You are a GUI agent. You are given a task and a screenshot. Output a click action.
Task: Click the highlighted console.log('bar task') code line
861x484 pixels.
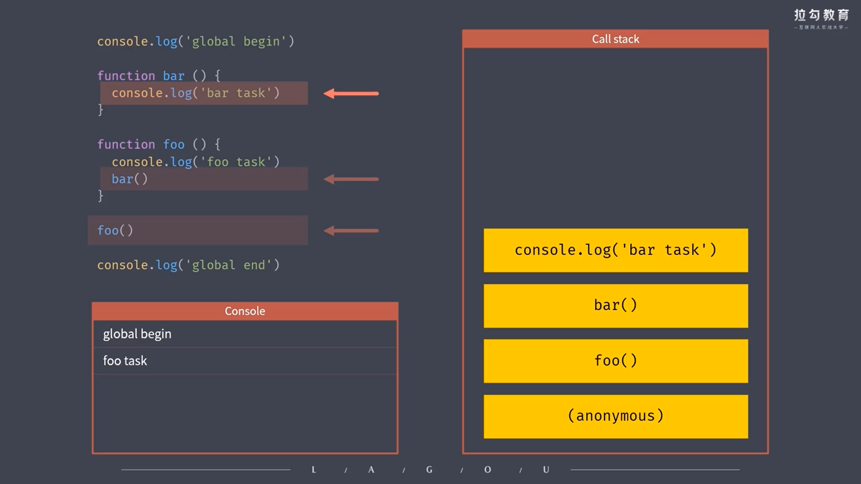tap(204, 93)
